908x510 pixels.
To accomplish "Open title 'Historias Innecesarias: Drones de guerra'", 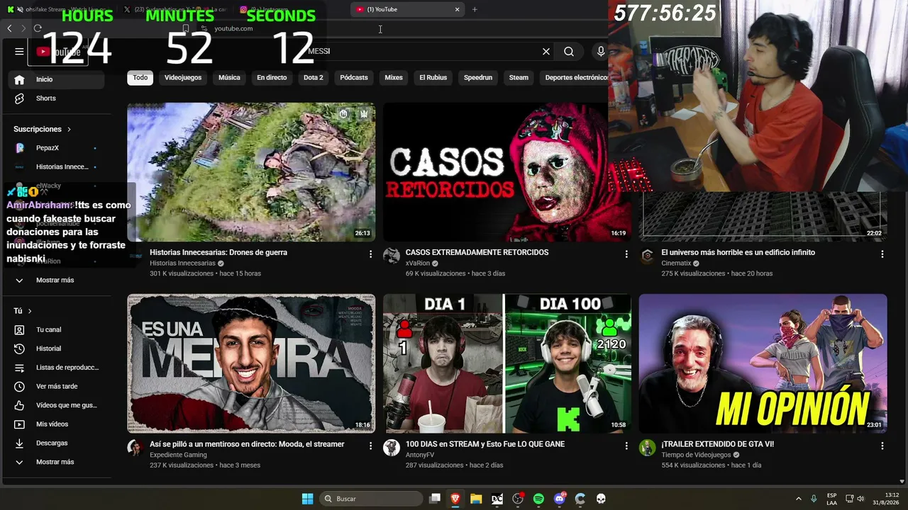I will pyautogui.click(x=218, y=252).
